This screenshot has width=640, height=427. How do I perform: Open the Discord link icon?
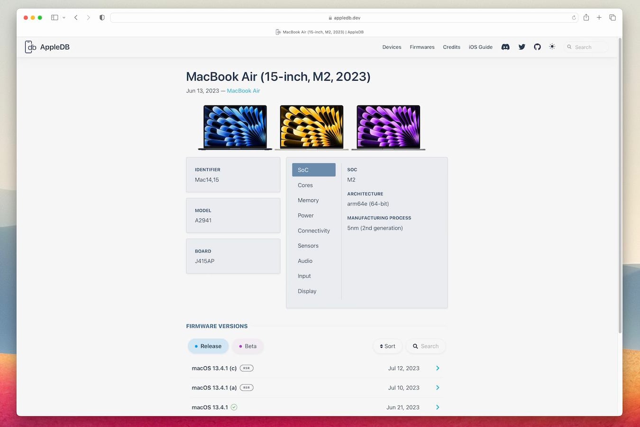click(505, 47)
